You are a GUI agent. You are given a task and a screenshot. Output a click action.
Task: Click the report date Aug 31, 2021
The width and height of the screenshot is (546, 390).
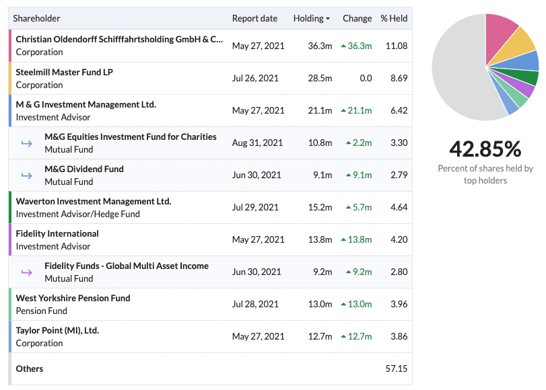(257, 143)
